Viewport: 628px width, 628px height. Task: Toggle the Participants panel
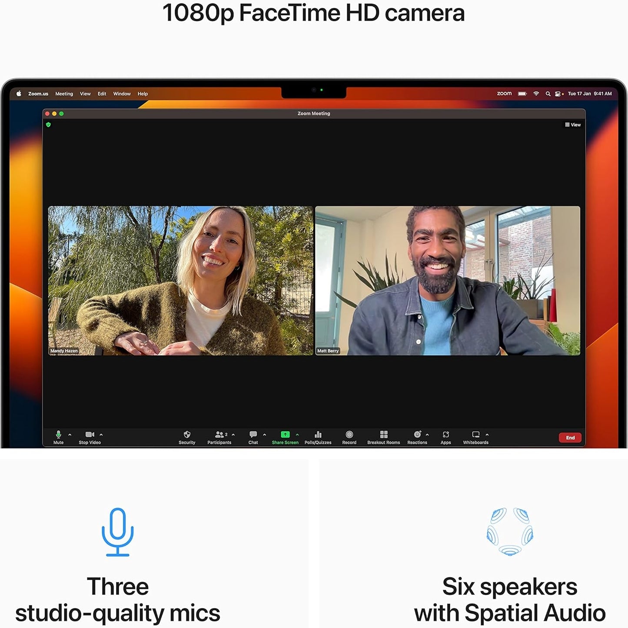(220, 435)
